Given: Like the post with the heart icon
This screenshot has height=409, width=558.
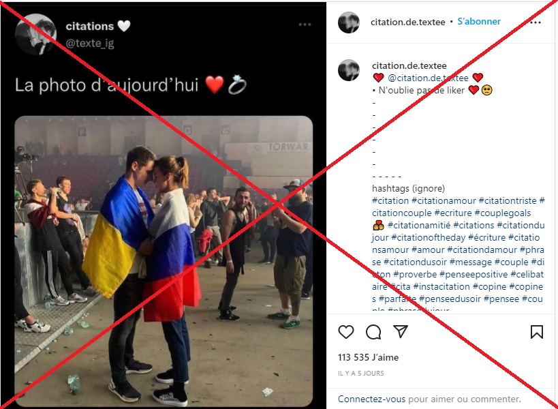Looking at the screenshot, I should pyautogui.click(x=346, y=332).
